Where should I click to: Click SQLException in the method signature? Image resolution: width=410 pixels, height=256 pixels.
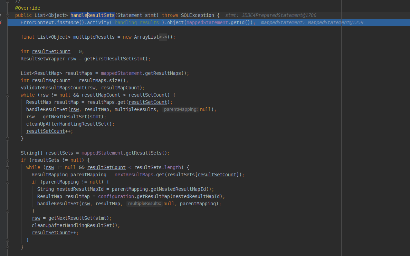[x=198, y=15]
